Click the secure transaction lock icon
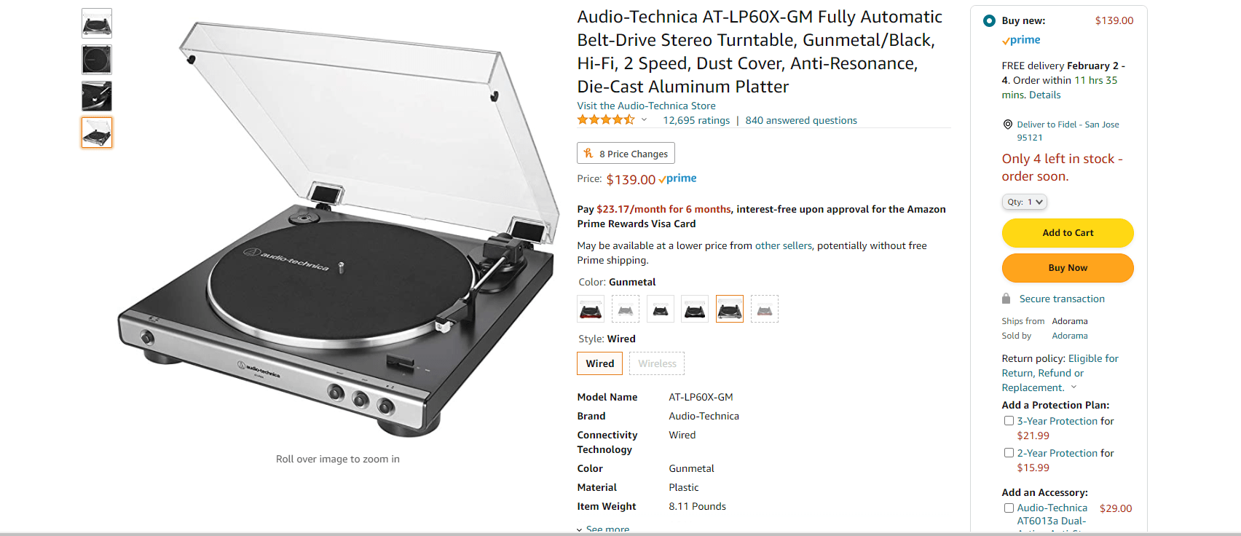Viewport: 1241px width, 536px height. click(x=1006, y=299)
